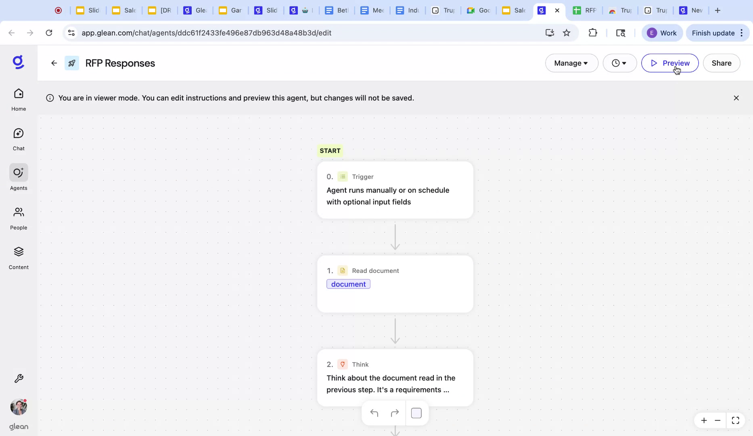
Task: Click the Home icon in the sidebar
Action: tap(19, 98)
